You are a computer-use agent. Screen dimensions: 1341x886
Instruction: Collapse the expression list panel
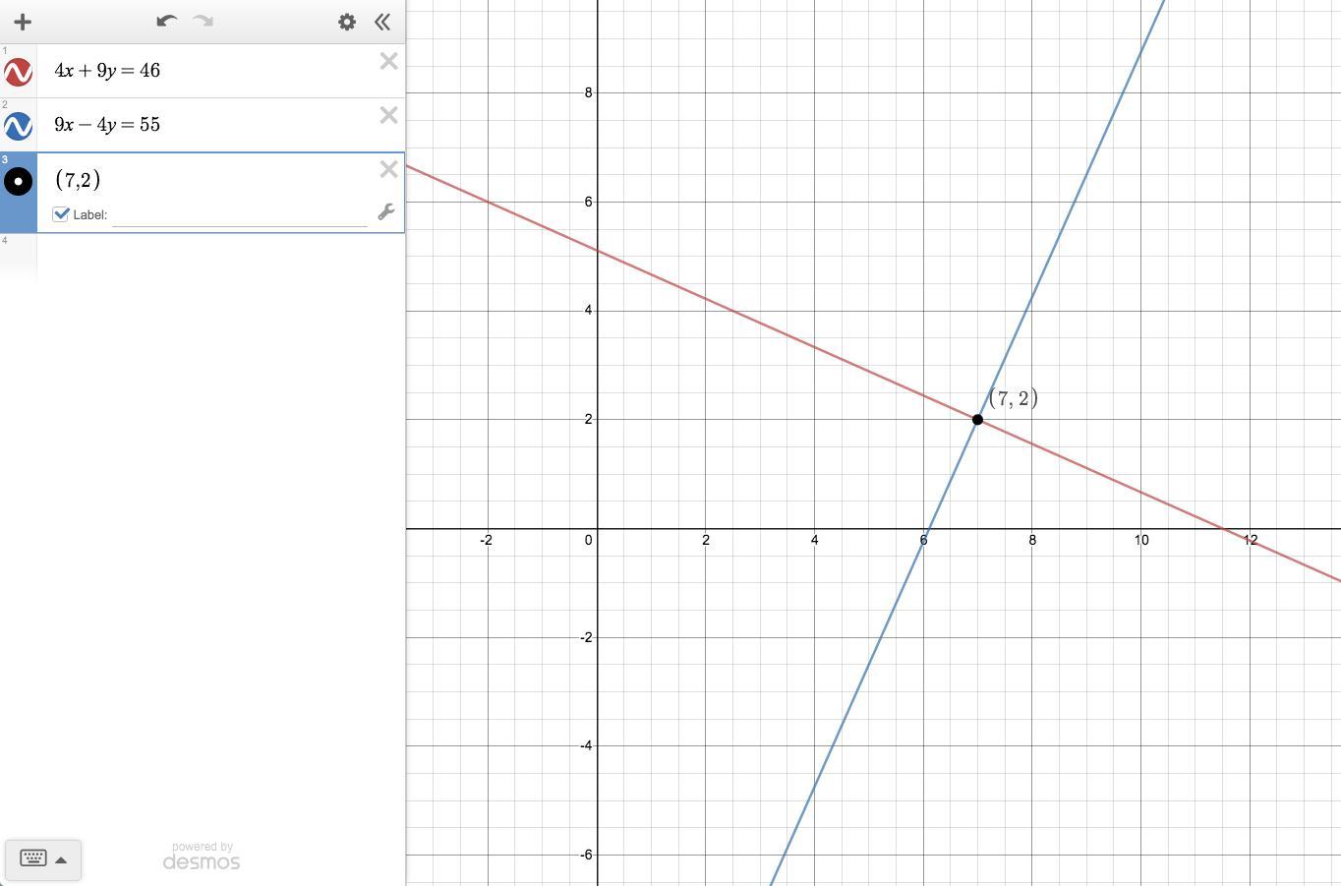382,22
